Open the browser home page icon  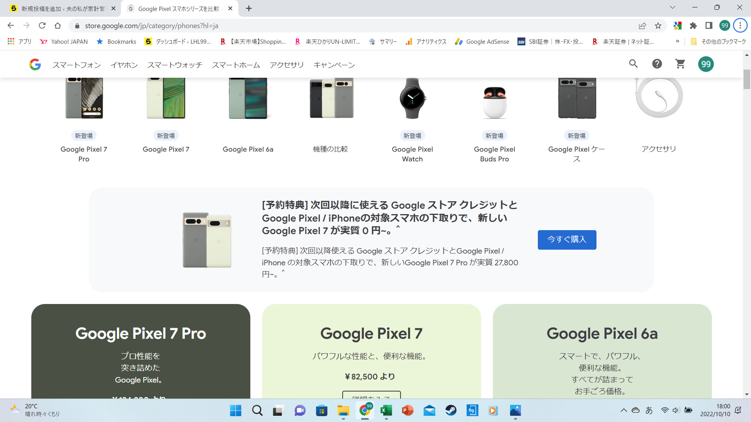click(57, 25)
